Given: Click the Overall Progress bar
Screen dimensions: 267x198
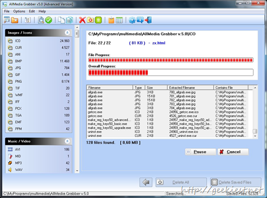Looking at the screenshot, I should point(171,73).
